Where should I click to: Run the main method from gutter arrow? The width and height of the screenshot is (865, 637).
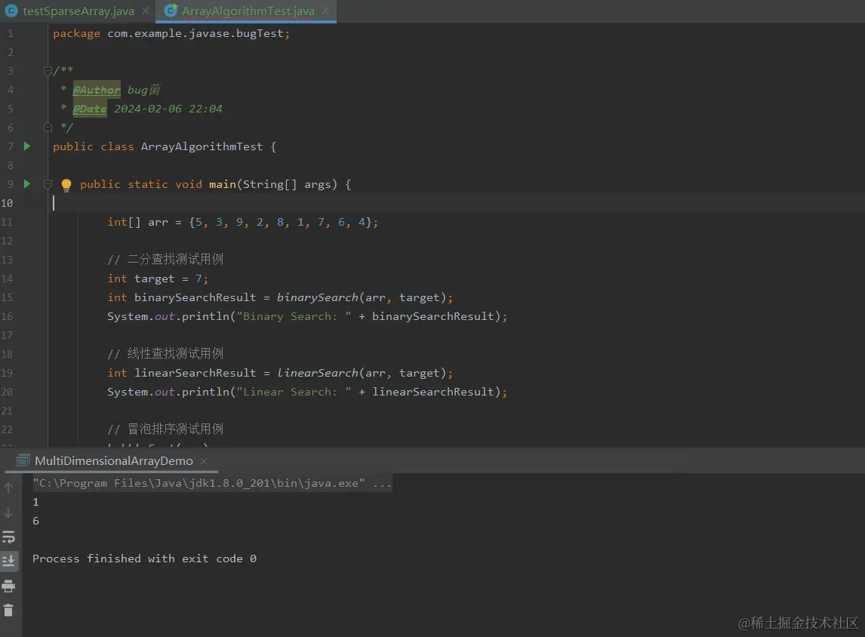point(27,183)
